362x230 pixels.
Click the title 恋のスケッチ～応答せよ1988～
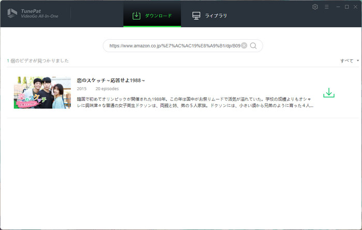click(x=111, y=80)
